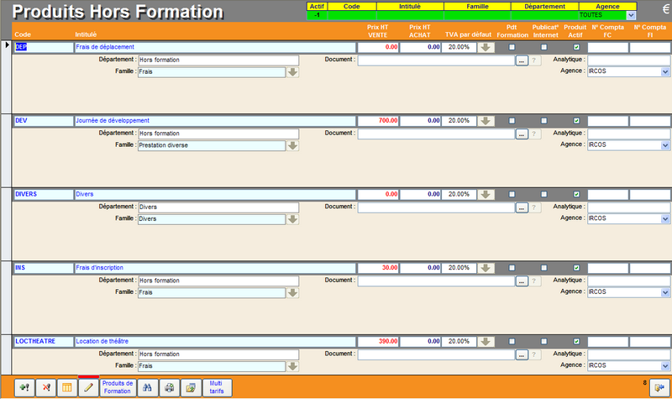Check Publicat° Internet for the INS product
Image resolution: width=672 pixels, height=399 pixels.
pos(543,268)
